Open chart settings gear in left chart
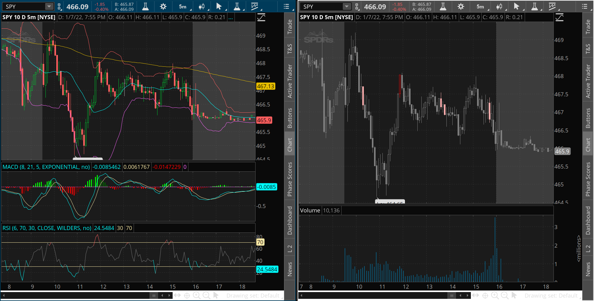Screen dimensions: 594x301 (x=163, y=6)
